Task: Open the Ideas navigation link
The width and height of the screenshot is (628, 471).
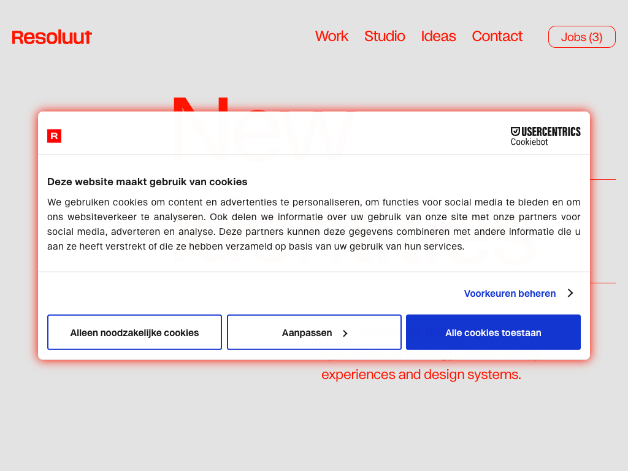Action: (438, 36)
